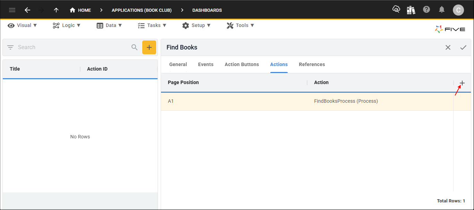474x210 pixels.
Task: Add a new action with the plus icon
Action: pyautogui.click(x=462, y=83)
